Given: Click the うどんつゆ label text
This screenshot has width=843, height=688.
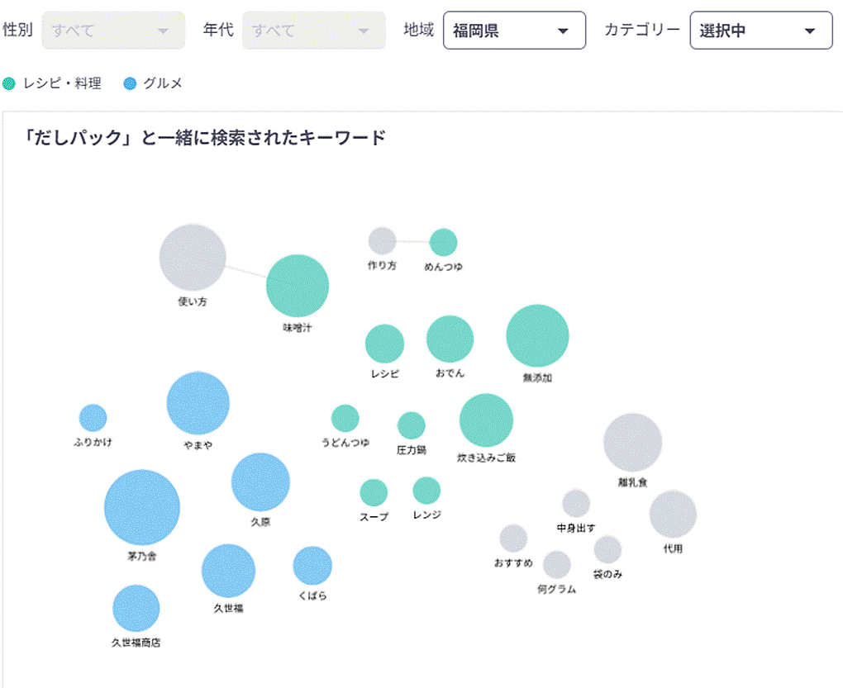Looking at the screenshot, I should pyautogui.click(x=345, y=443).
